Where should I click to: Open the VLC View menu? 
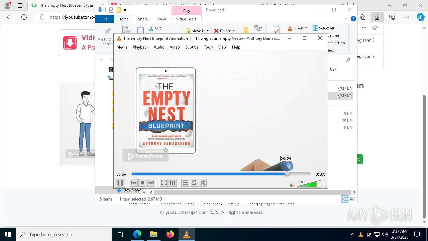coord(222,47)
